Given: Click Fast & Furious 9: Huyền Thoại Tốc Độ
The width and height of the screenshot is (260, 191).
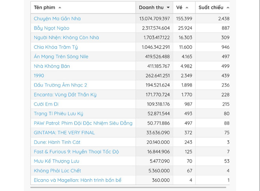Looking at the screenshot, I should 76,152.
